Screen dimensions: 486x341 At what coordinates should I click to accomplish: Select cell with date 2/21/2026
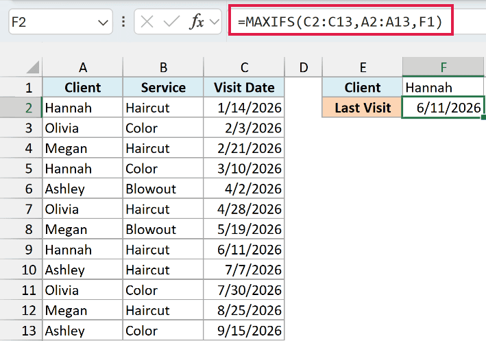244,148
